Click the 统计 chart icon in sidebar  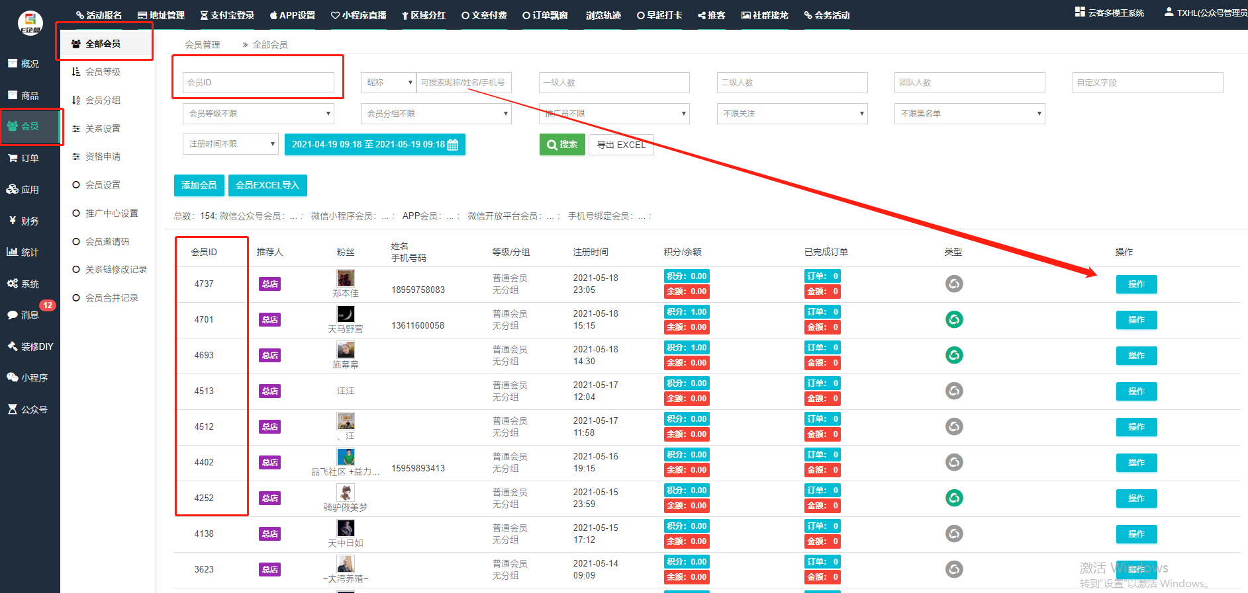point(12,252)
